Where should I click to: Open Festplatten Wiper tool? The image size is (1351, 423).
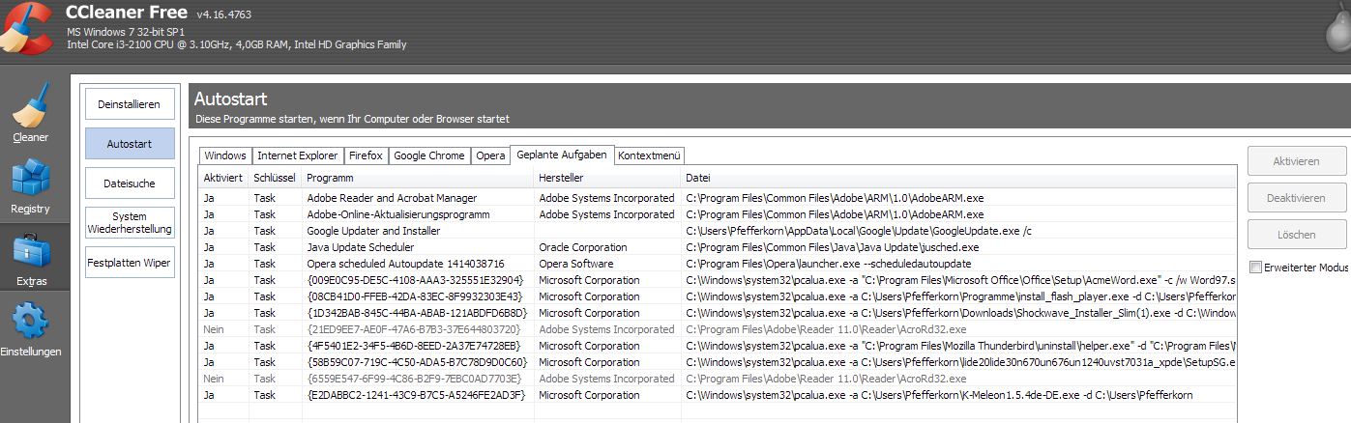pyautogui.click(x=130, y=262)
